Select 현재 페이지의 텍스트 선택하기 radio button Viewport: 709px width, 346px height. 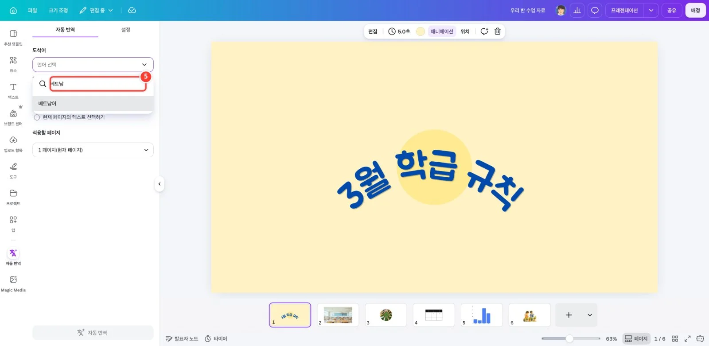37,117
